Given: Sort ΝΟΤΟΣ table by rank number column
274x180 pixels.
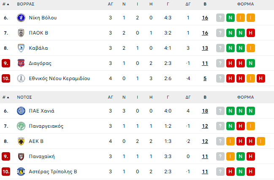Looking at the screenshot, I should point(5,97).
